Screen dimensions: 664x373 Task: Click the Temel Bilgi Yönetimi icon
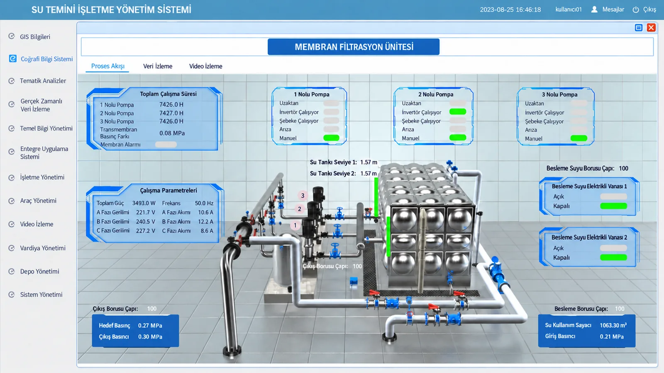click(12, 128)
